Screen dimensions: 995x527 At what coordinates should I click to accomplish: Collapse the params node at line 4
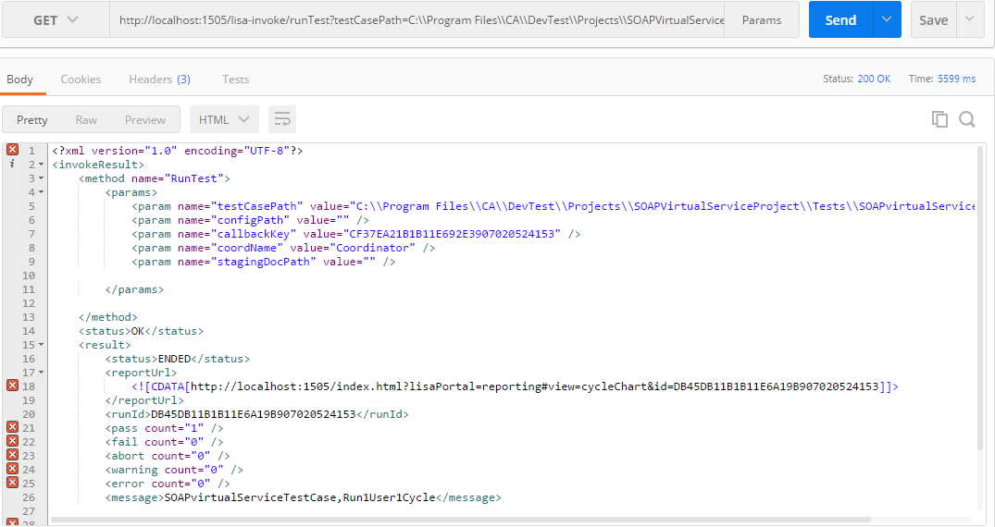click(42, 192)
